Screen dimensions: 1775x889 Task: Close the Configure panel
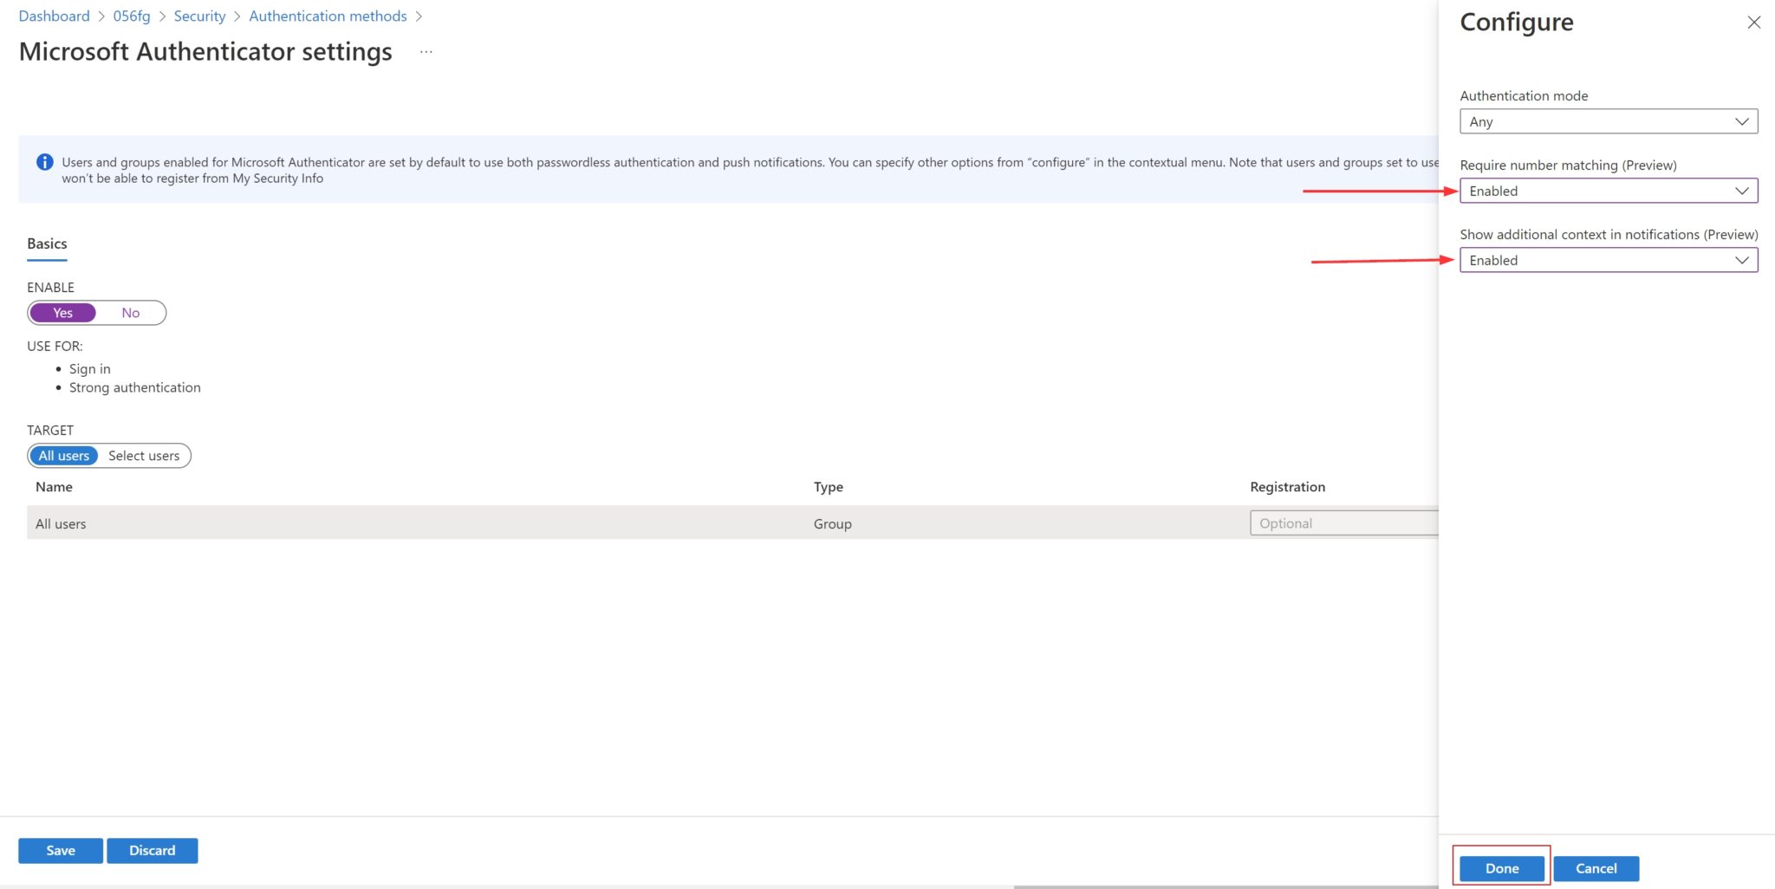click(1753, 23)
